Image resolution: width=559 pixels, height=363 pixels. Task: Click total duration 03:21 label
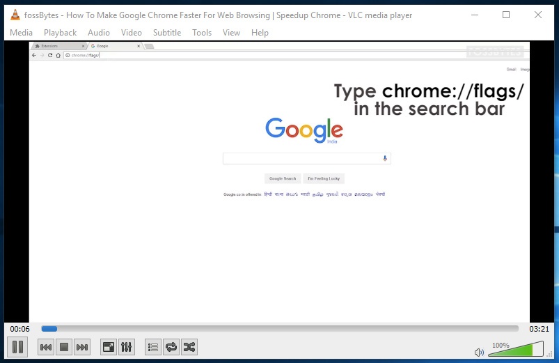pyautogui.click(x=539, y=329)
